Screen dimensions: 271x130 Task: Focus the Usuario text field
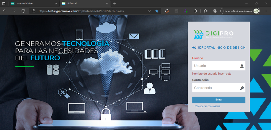point(215,66)
